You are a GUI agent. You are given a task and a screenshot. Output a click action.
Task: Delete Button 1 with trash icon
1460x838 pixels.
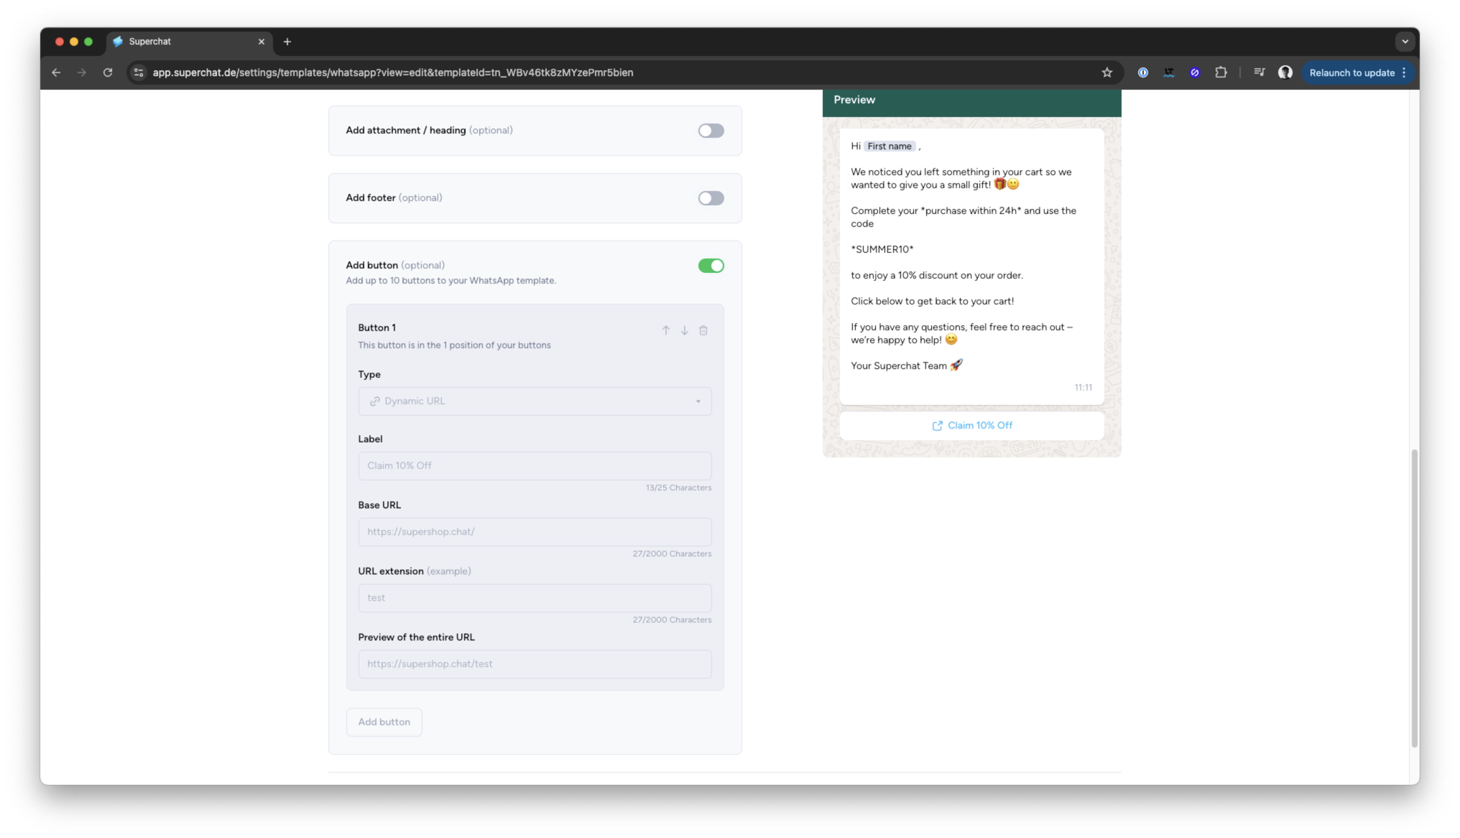point(703,330)
